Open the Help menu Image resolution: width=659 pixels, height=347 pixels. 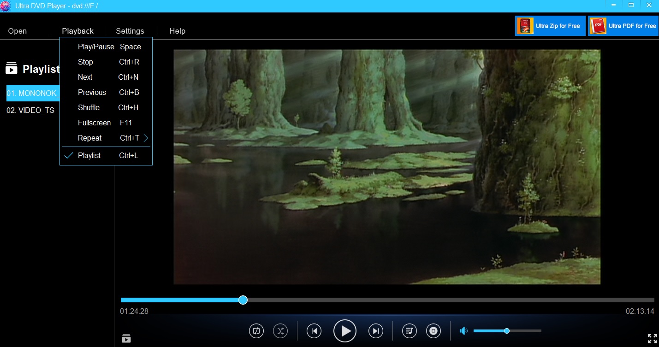[x=178, y=31]
